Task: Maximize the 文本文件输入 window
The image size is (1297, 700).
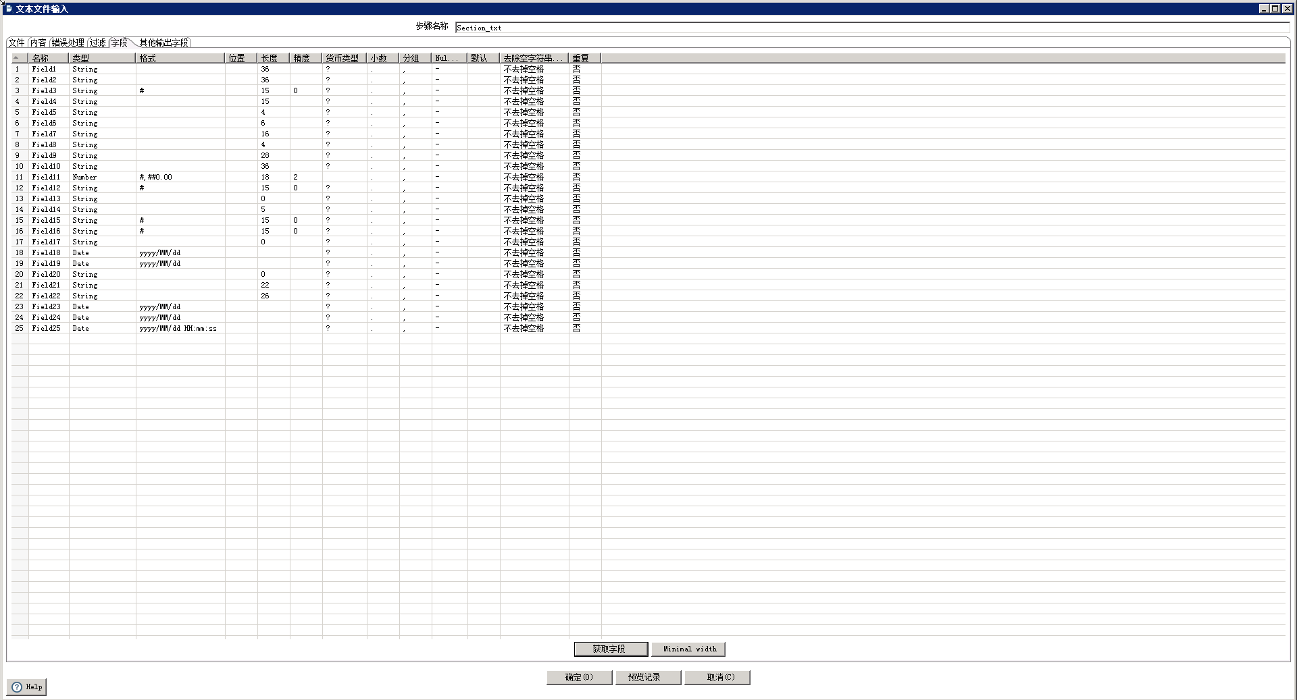Action: coord(1275,8)
